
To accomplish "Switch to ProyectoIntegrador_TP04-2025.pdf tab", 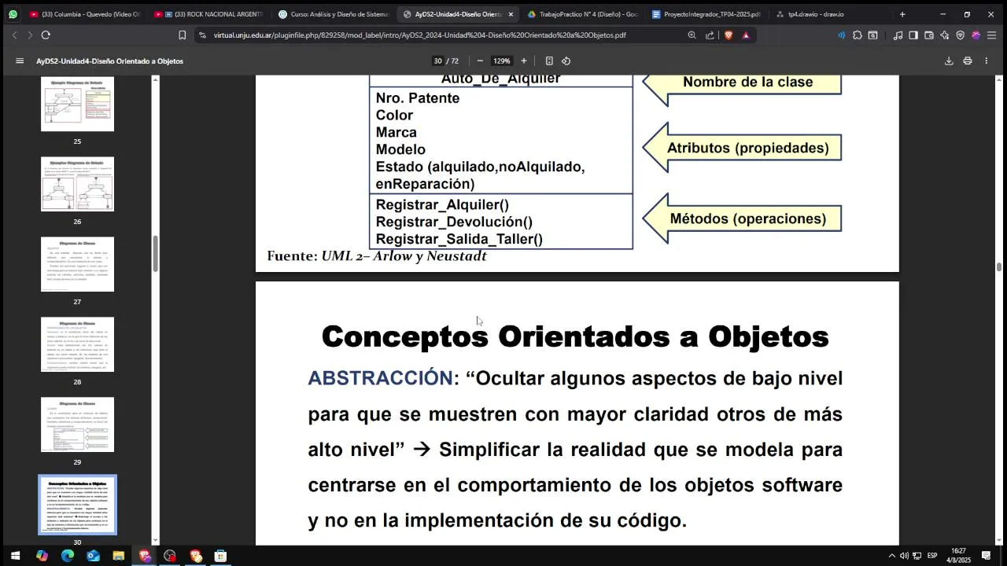I will pos(706,14).
